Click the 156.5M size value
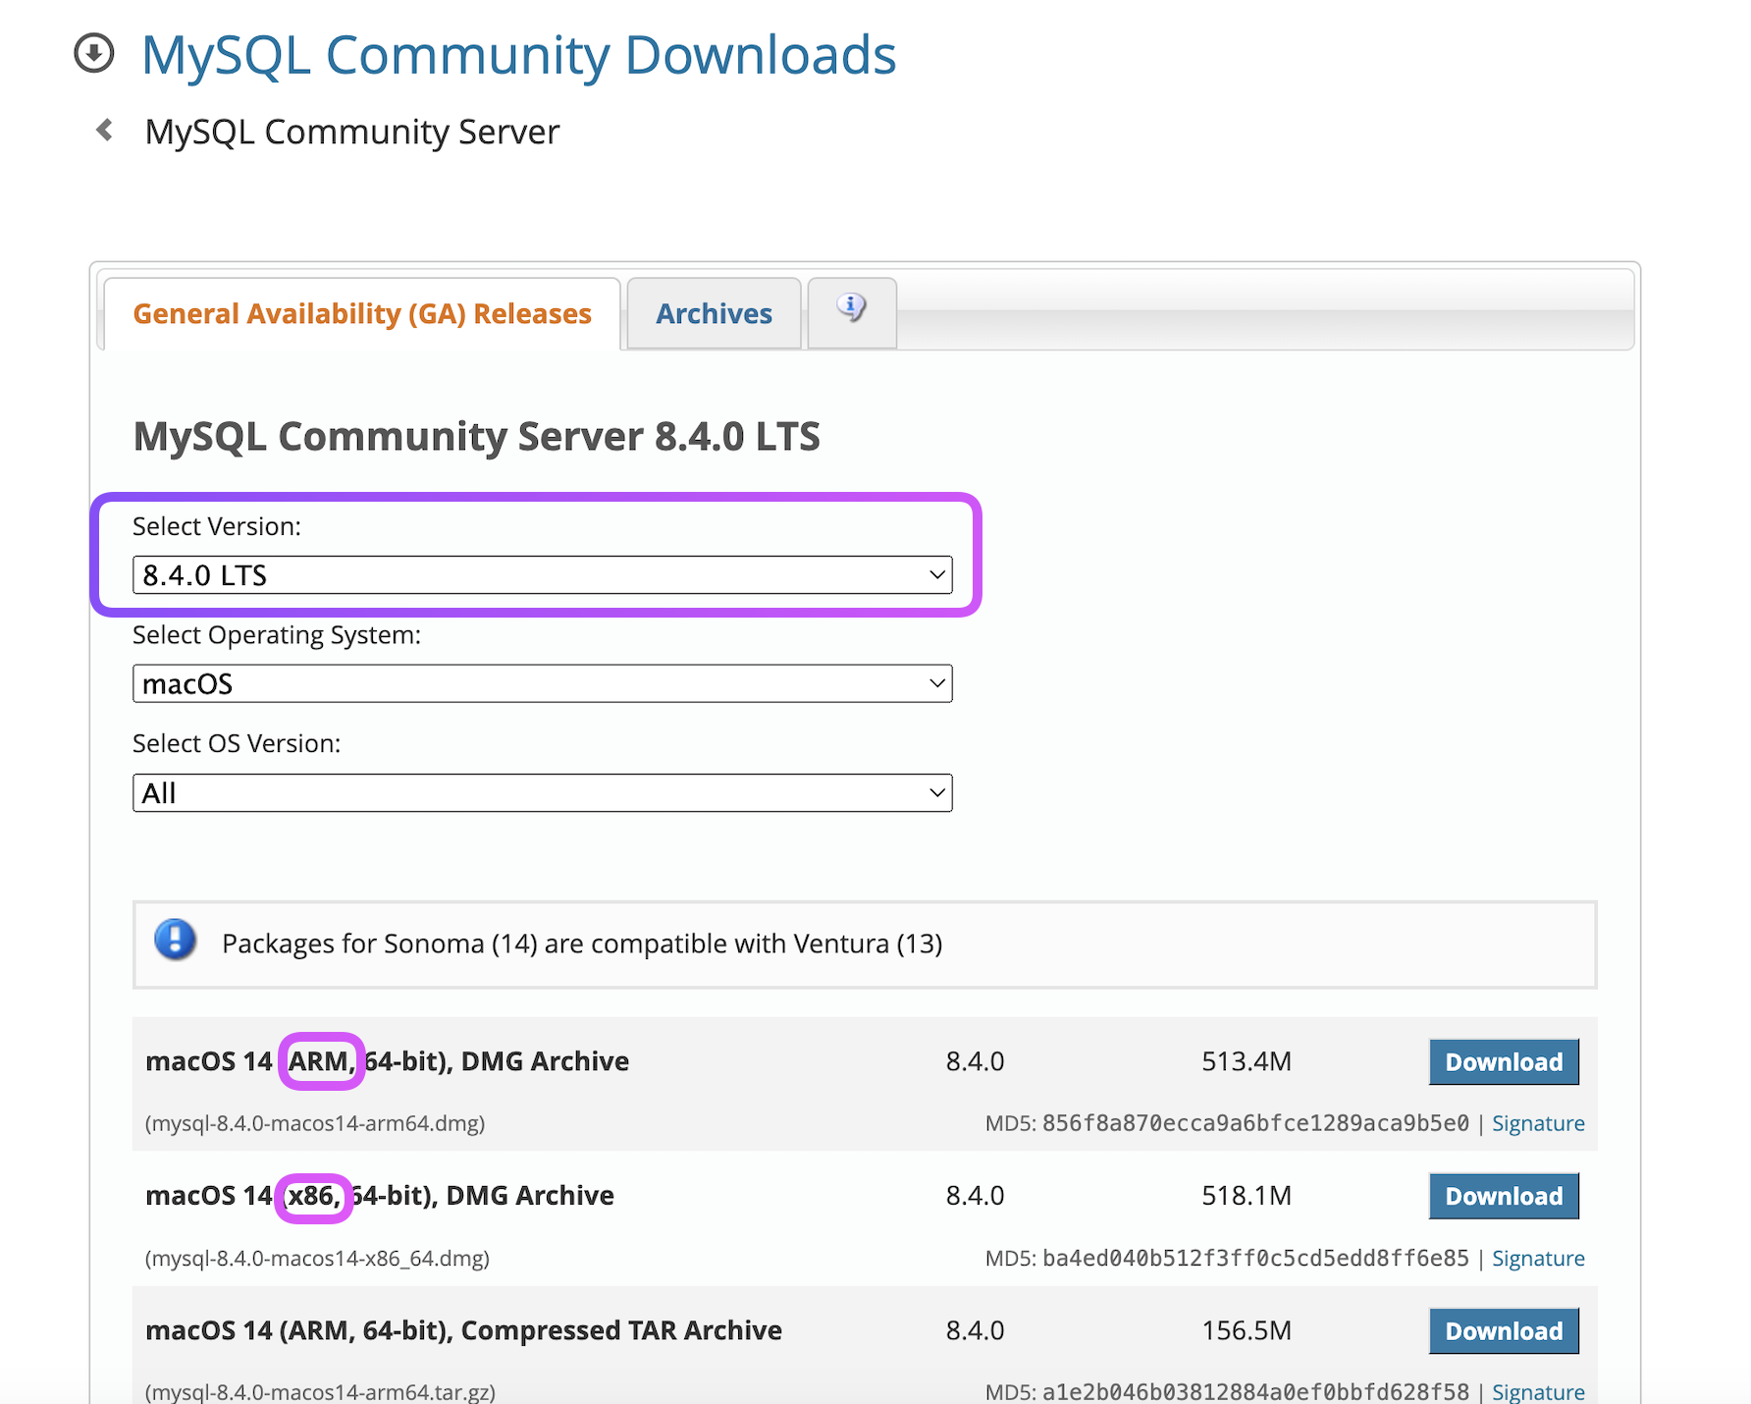This screenshot has height=1404, width=1751. coord(1247,1330)
